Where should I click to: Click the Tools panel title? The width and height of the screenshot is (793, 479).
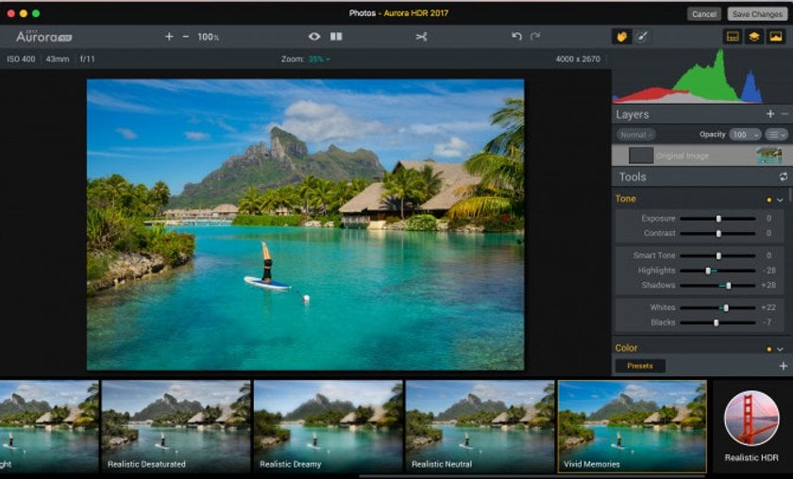click(633, 177)
